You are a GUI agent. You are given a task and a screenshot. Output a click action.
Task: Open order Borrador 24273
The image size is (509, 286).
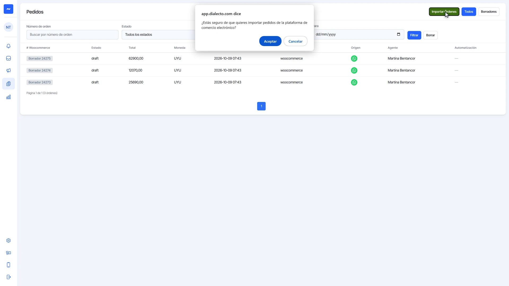pos(40,82)
